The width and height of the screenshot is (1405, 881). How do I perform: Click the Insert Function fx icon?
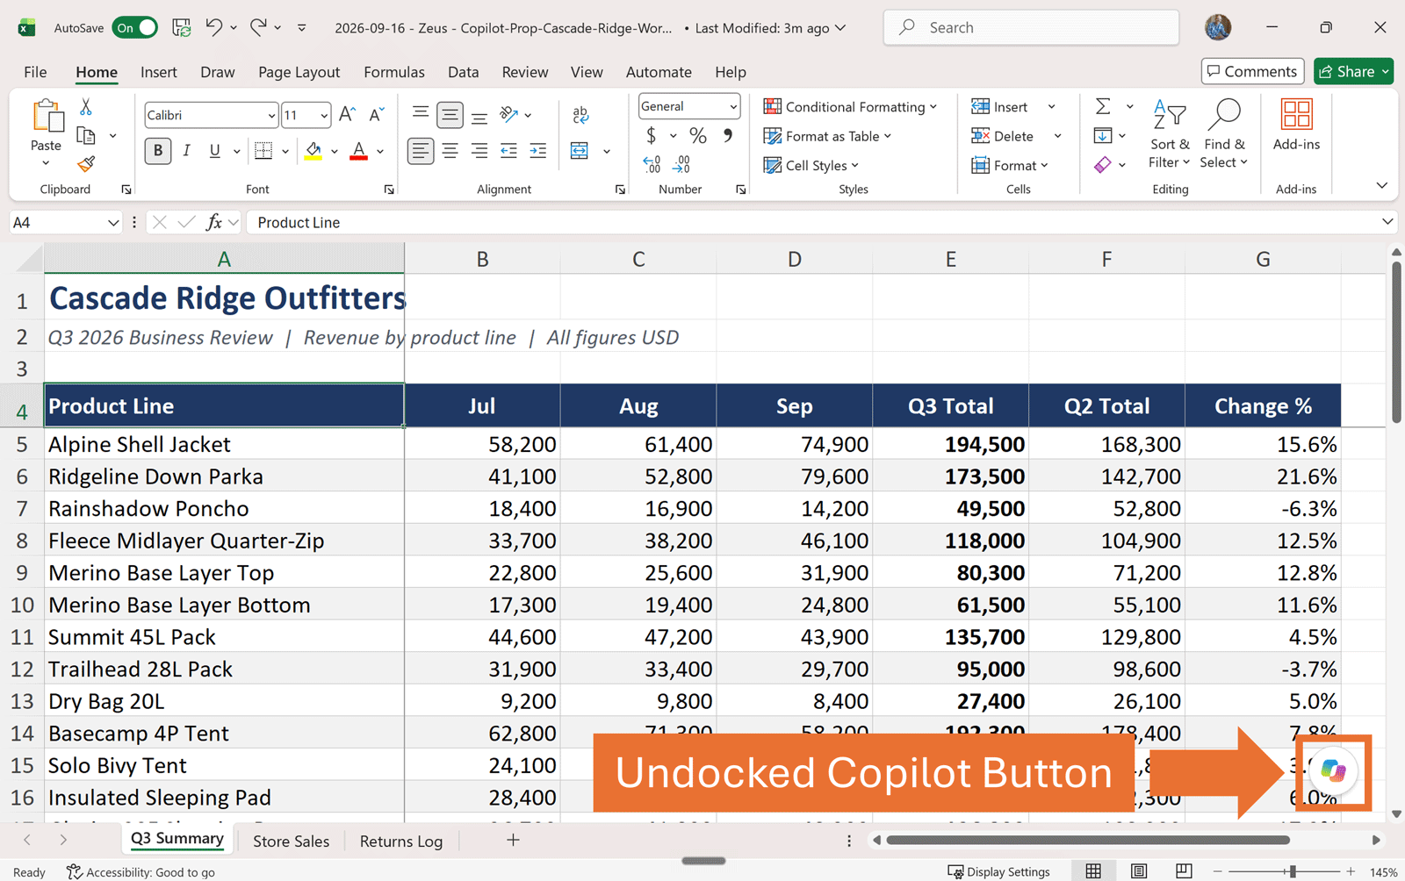214,223
